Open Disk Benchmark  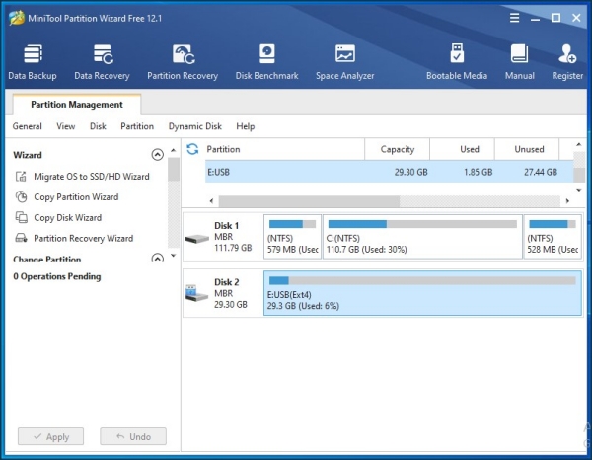click(267, 62)
